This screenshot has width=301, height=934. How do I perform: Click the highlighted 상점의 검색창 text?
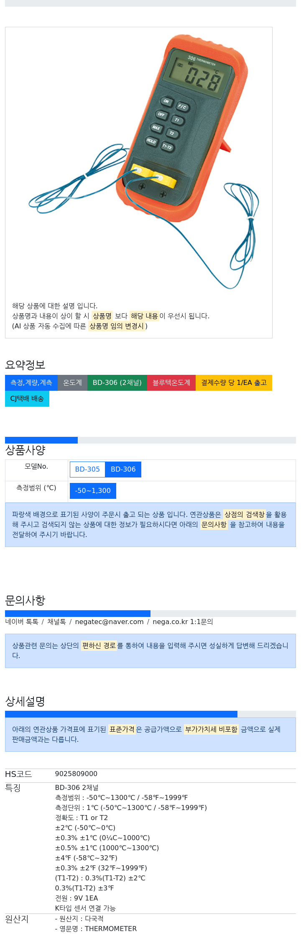pyautogui.click(x=245, y=514)
